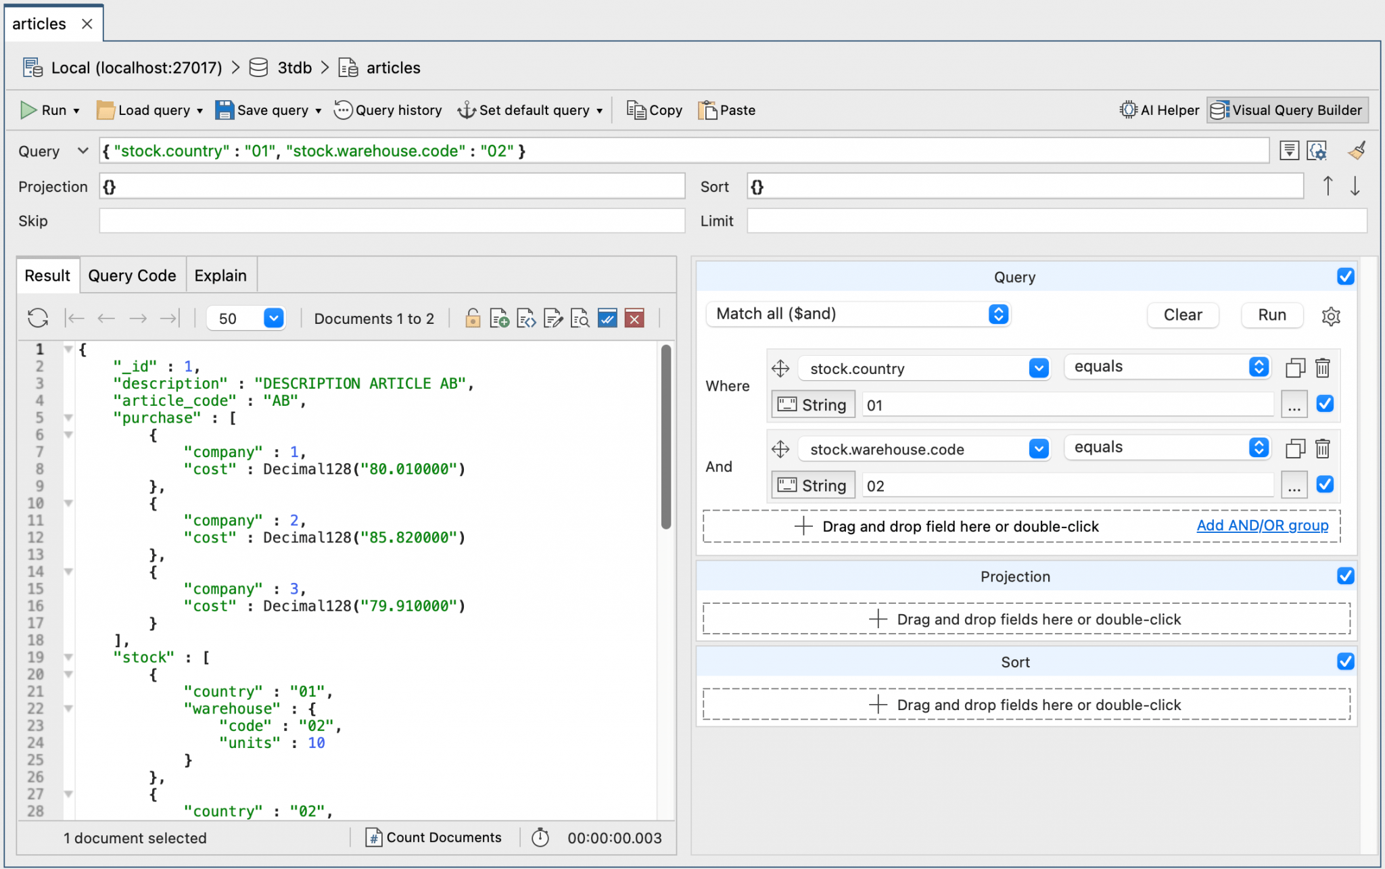Click the add document icon in results toolbar
Viewport: 1385px width, 869px height.
499,318
